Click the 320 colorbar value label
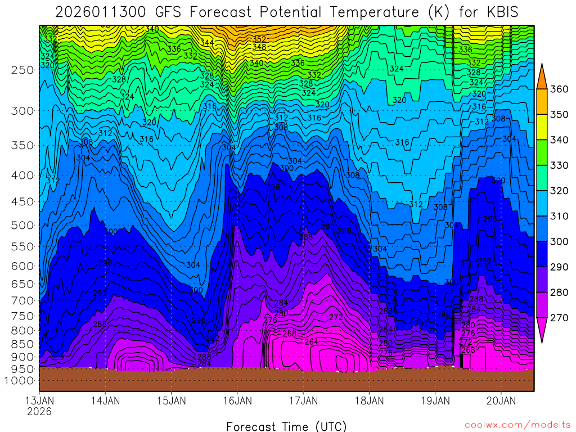This screenshot has height=432, width=576. [559, 191]
